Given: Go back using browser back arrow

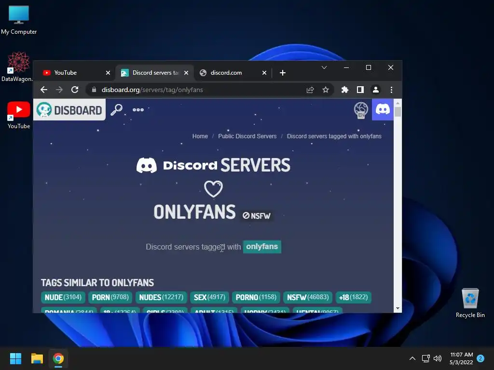Looking at the screenshot, I should [44, 90].
